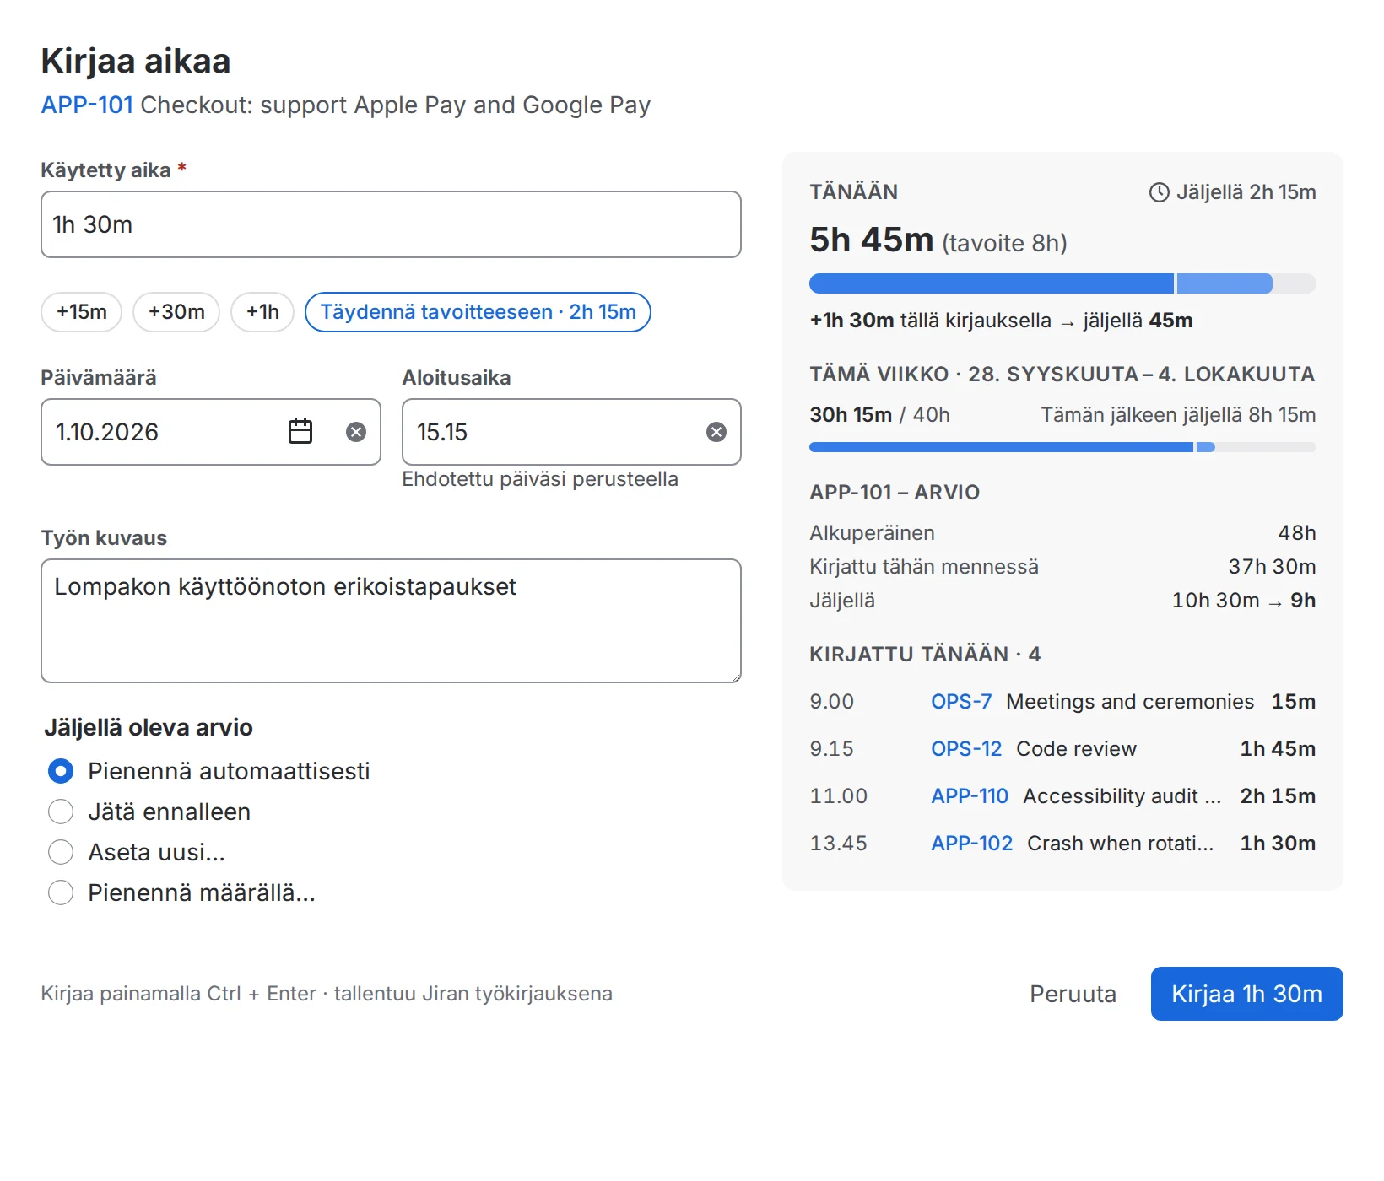Screen dimensions: 1384x1181
Task: Click the Alkuperäinen 48h estimate value
Action: (x=1297, y=533)
